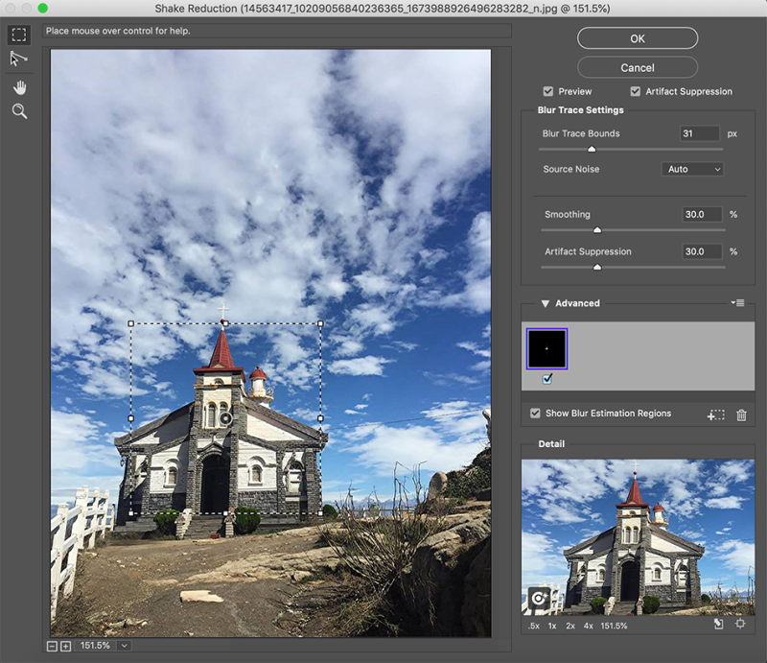Select the Zoom tool
The image size is (767, 663).
19,111
